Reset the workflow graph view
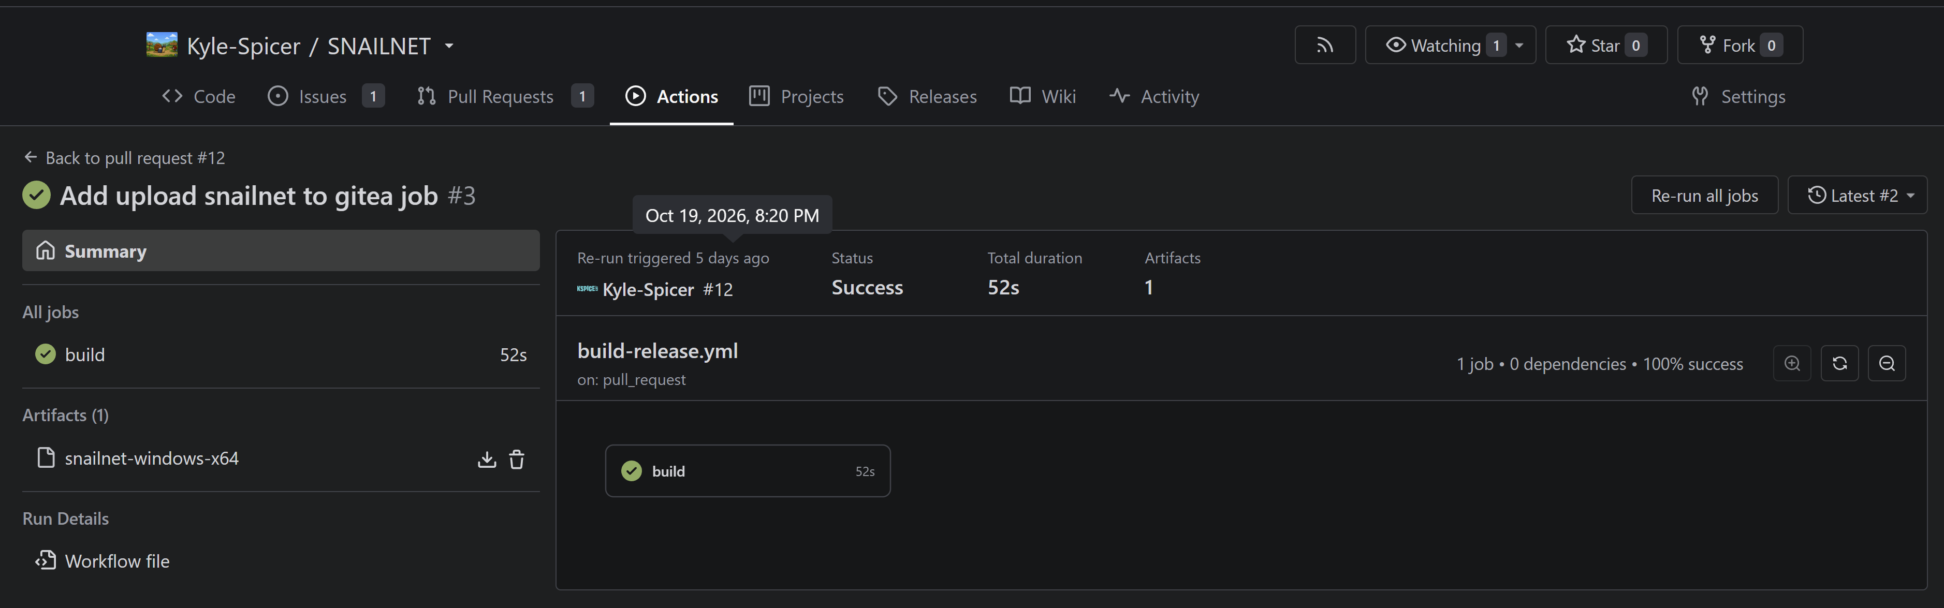1944x608 pixels. (x=1839, y=364)
